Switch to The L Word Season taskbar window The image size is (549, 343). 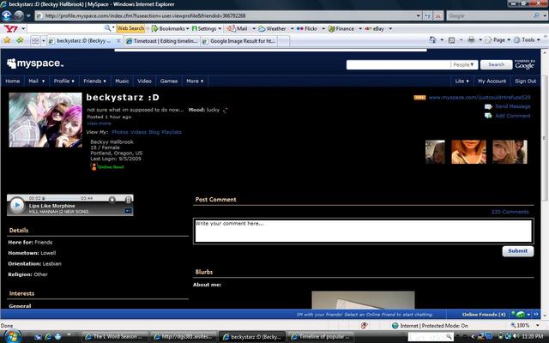coord(114,337)
